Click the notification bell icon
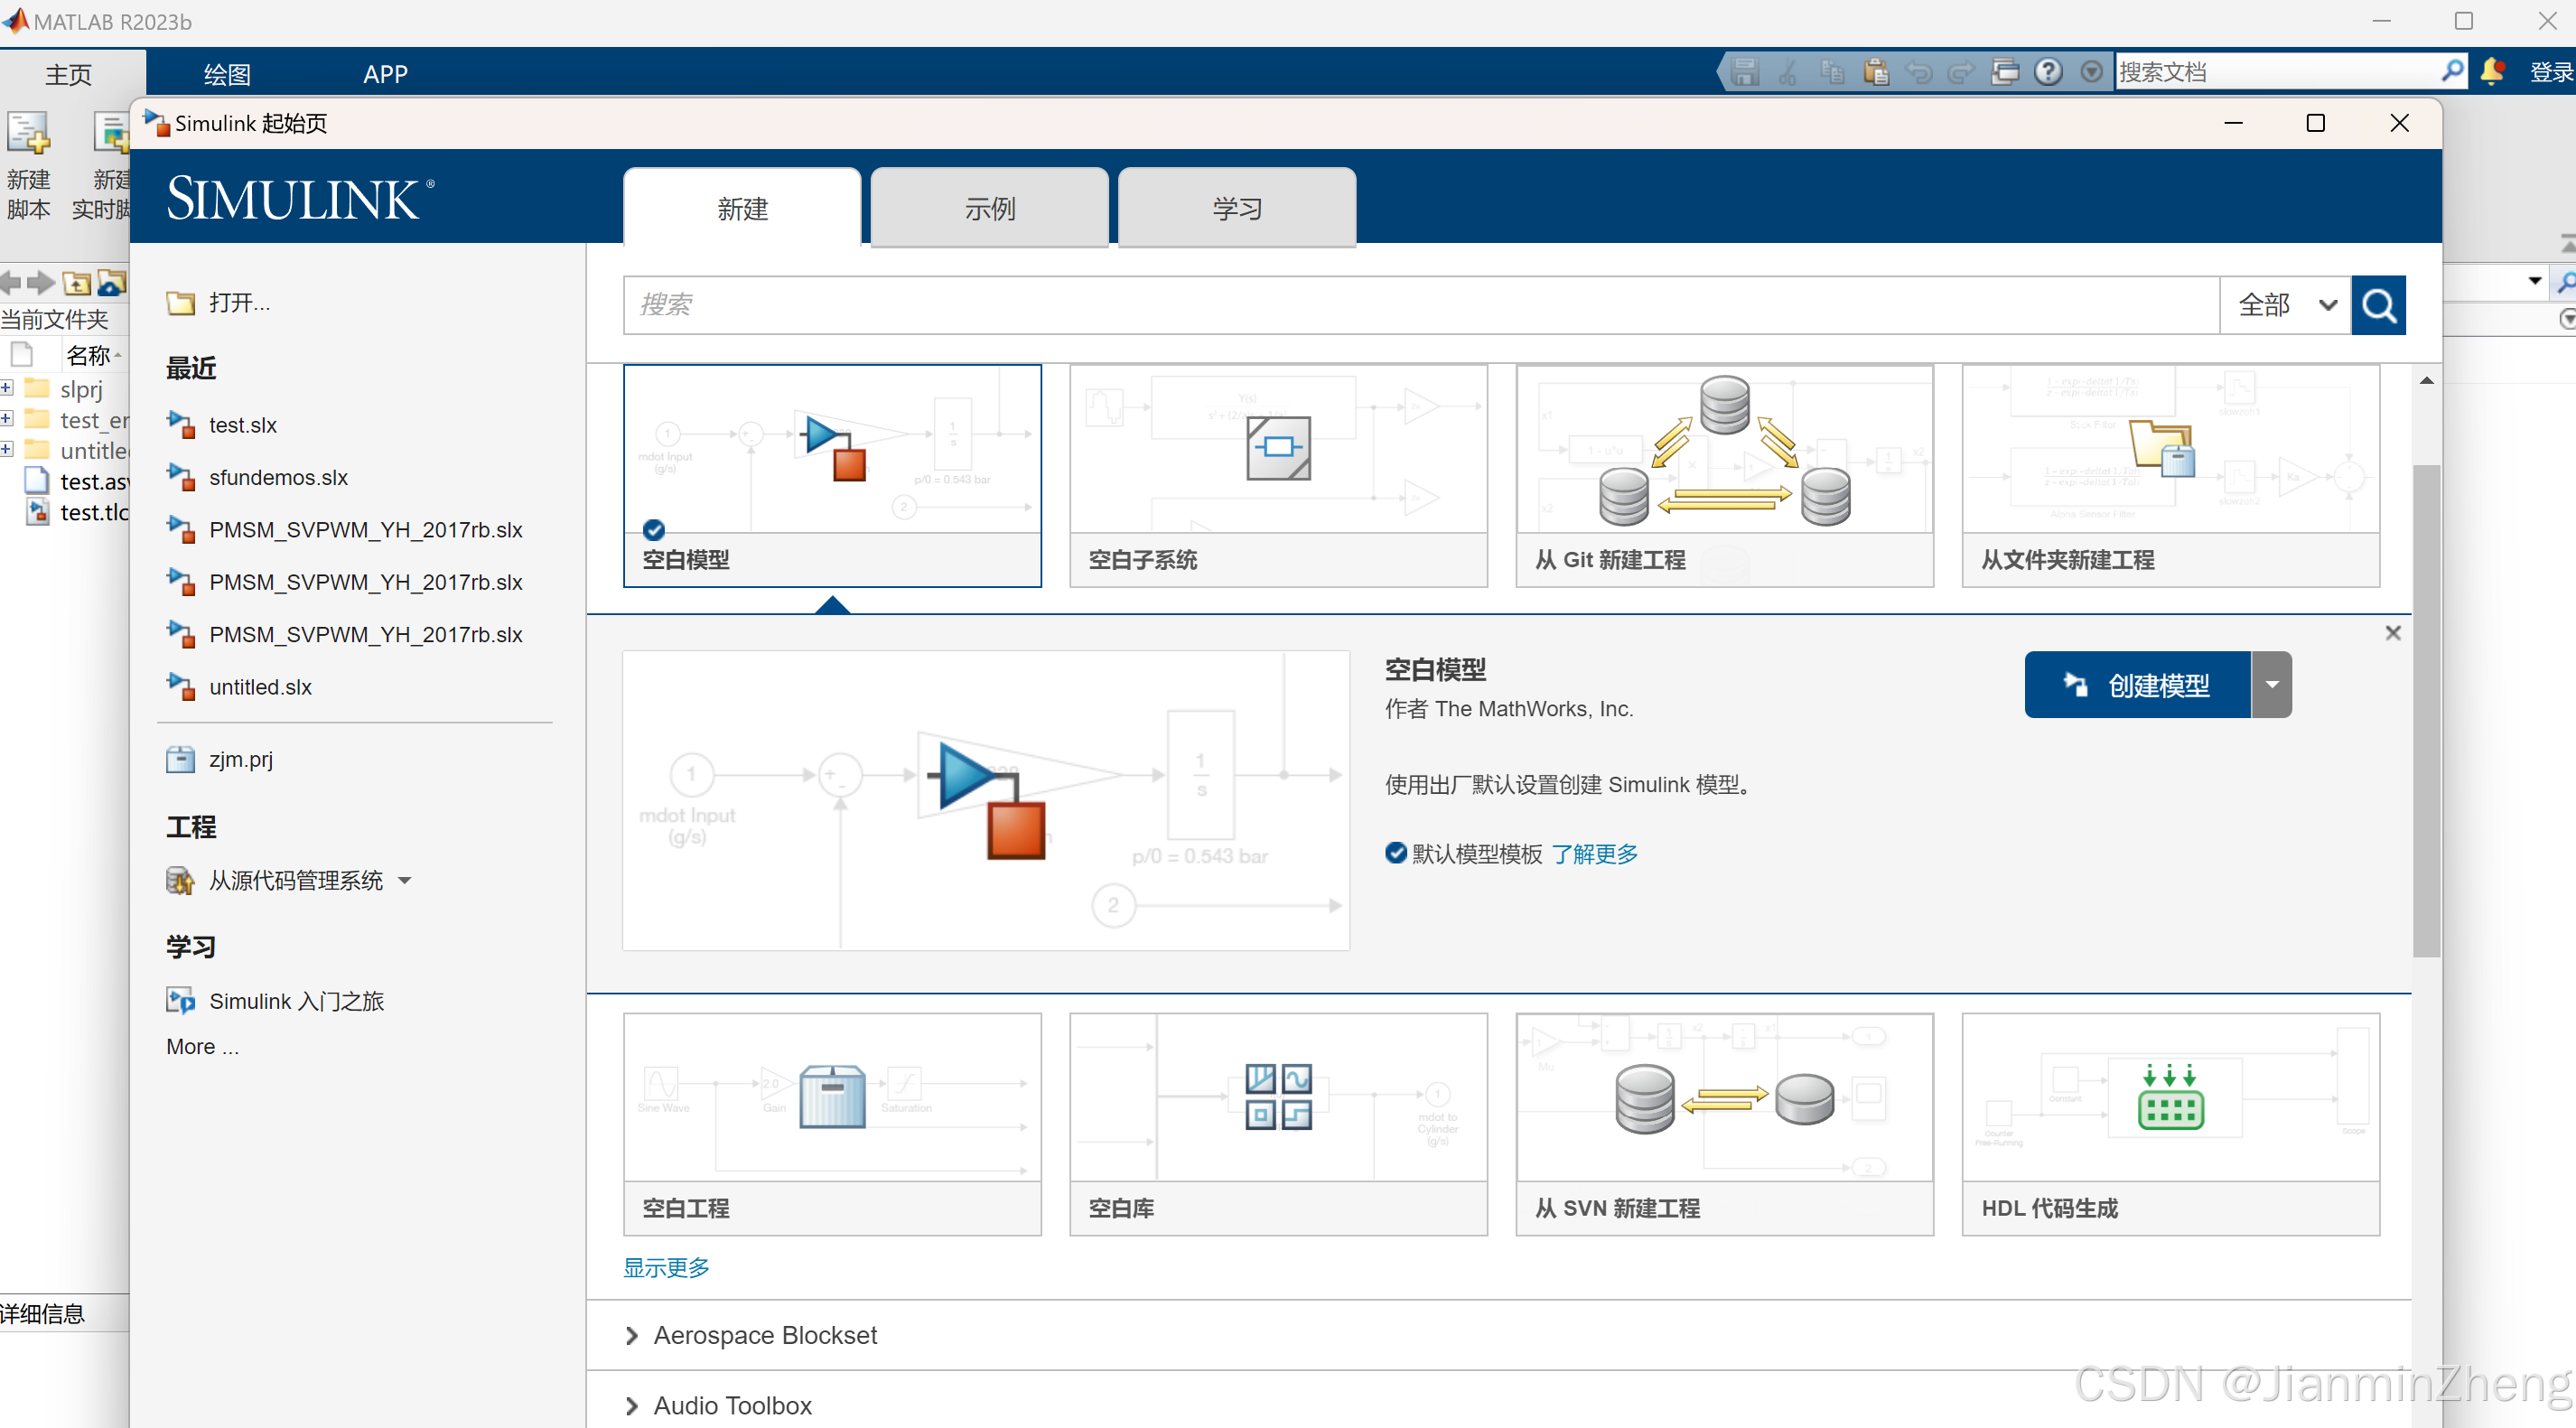Viewport: 2576px width, 1428px height. (x=2492, y=72)
